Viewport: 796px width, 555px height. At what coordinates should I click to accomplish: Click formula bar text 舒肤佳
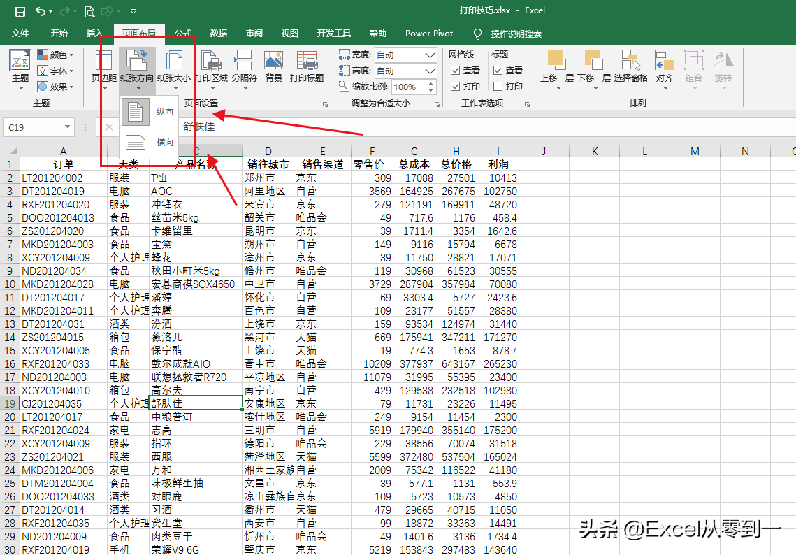[x=199, y=127]
